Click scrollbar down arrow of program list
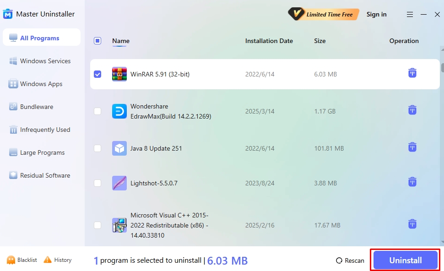444x271 pixels. click(x=442, y=243)
